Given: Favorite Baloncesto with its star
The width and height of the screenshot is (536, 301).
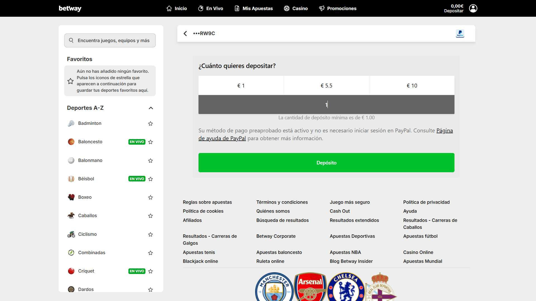Looking at the screenshot, I should 150,142.
